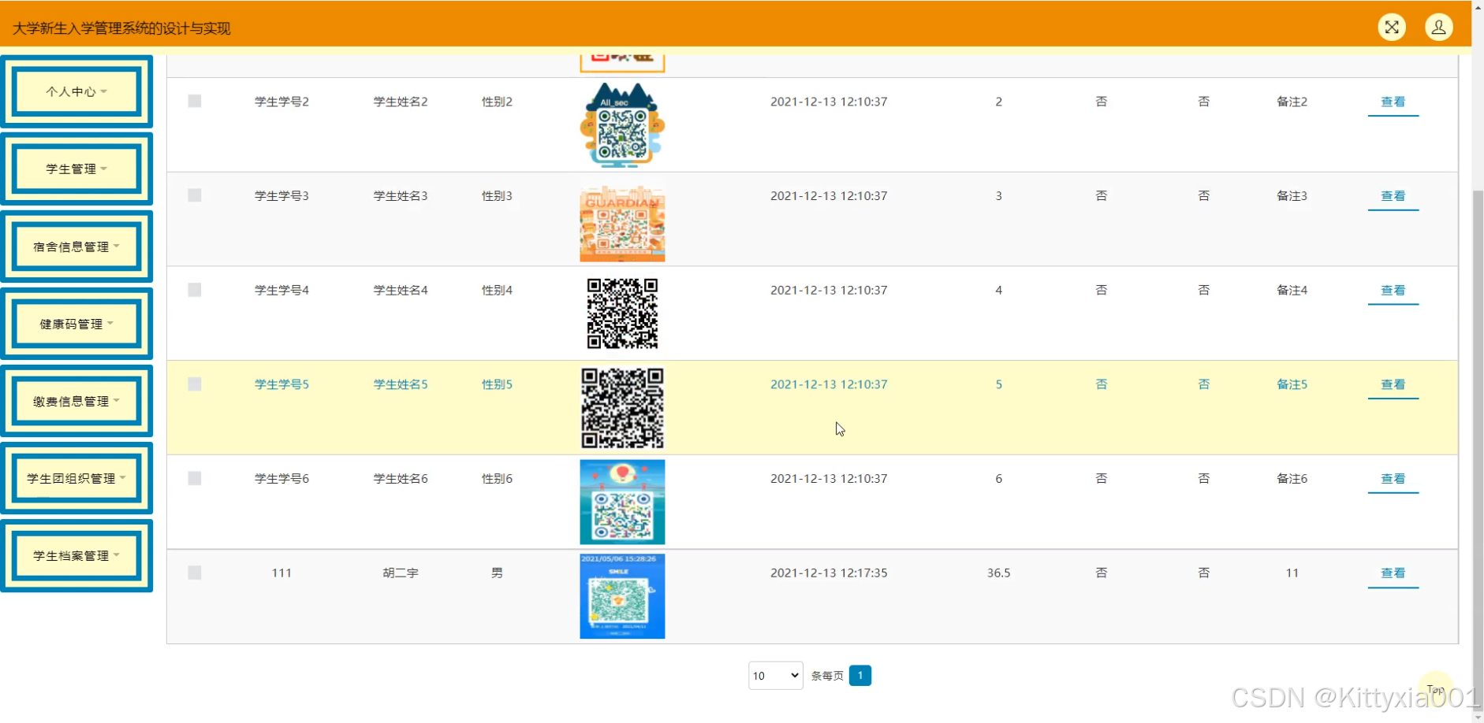
Task: Check the checkbox for 学生学号2 row
Action: pyautogui.click(x=195, y=101)
